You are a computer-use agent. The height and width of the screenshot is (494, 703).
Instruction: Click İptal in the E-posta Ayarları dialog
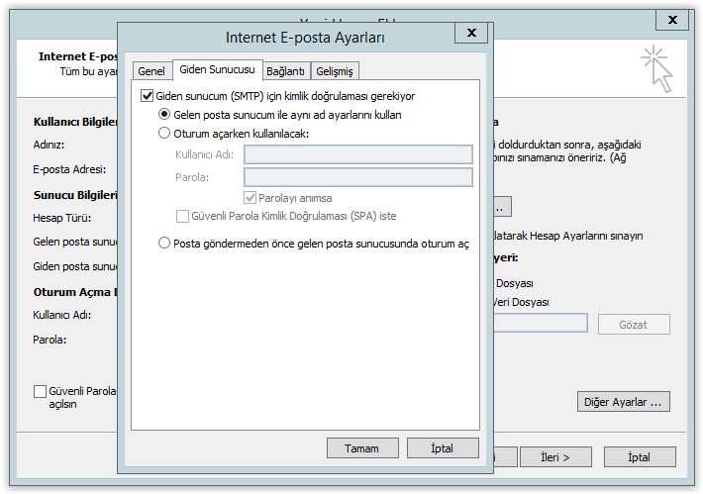(442, 447)
